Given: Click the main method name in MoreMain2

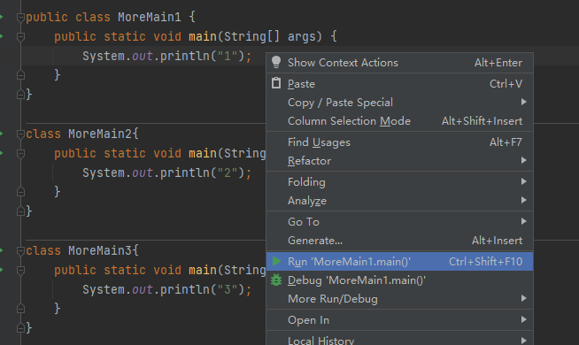Looking at the screenshot, I should click(x=203, y=153).
